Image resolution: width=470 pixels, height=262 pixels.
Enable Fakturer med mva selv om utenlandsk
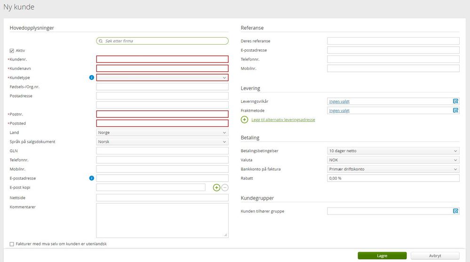[12, 244]
